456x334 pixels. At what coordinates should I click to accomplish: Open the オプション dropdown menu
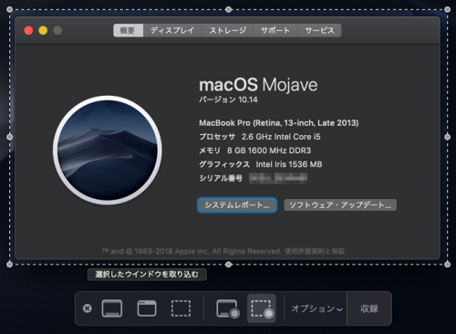click(x=316, y=308)
